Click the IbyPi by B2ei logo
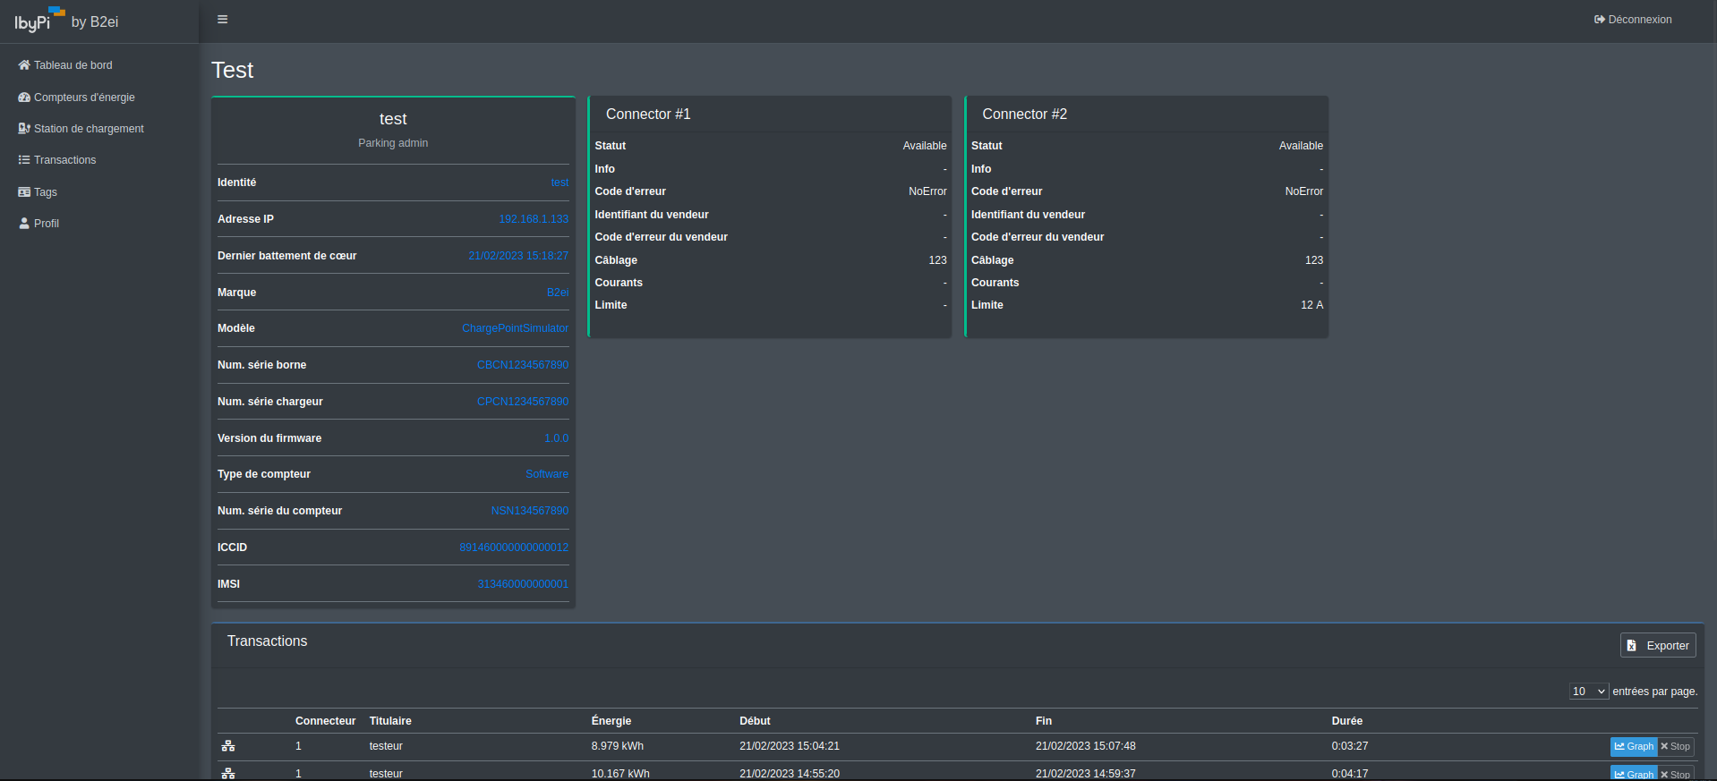The height and width of the screenshot is (781, 1717). tap(66, 20)
